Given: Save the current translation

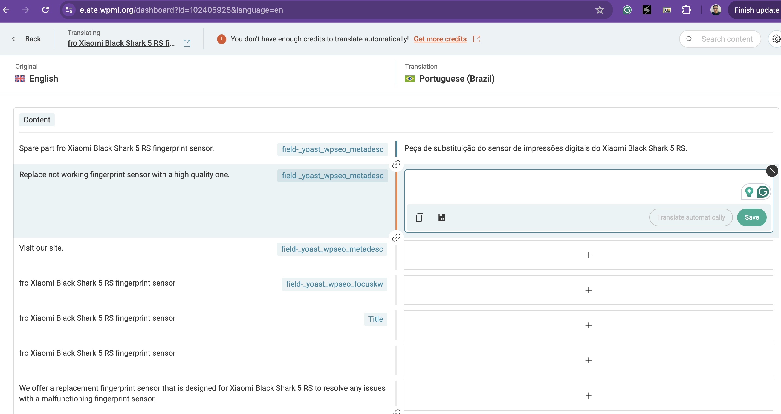Looking at the screenshot, I should 752,217.
